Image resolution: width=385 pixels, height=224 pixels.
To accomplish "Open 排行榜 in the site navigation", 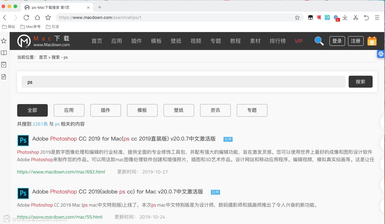I will [278, 41].
